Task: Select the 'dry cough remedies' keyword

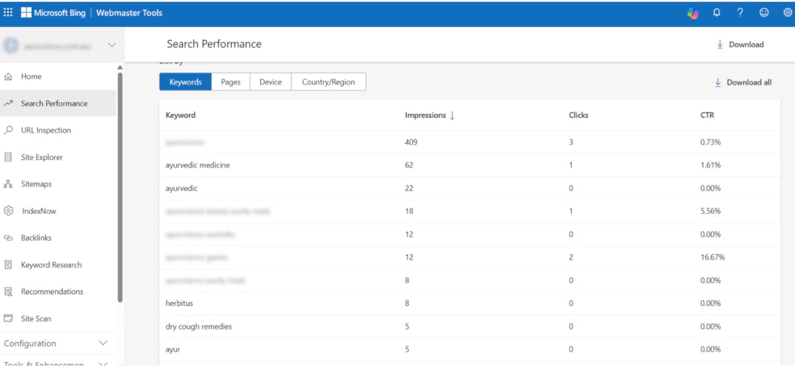Action: pyautogui.click(x=199, y=327)
